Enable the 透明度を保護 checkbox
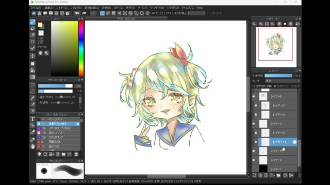This screenshot has width=330, height=185. (254, 86)
